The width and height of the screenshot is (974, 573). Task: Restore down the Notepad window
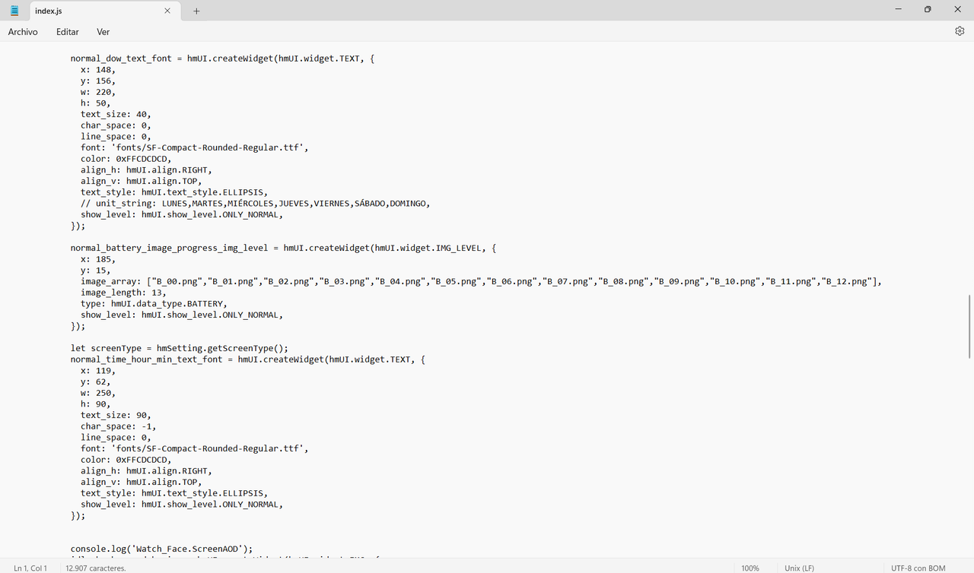928,10
